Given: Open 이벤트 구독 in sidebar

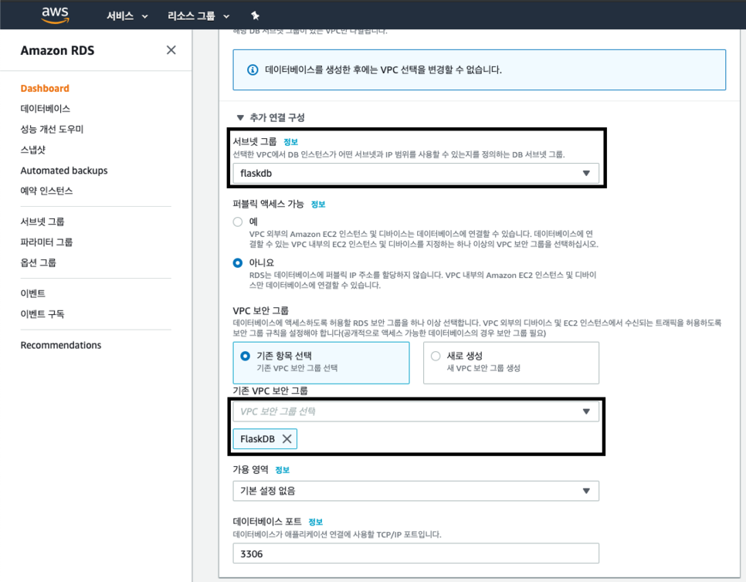Looking at the screenshot, I should [42, 314].
